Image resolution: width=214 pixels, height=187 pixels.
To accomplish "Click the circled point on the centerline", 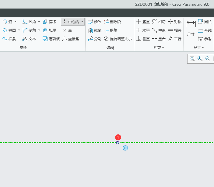I will (x=118, y=143).
